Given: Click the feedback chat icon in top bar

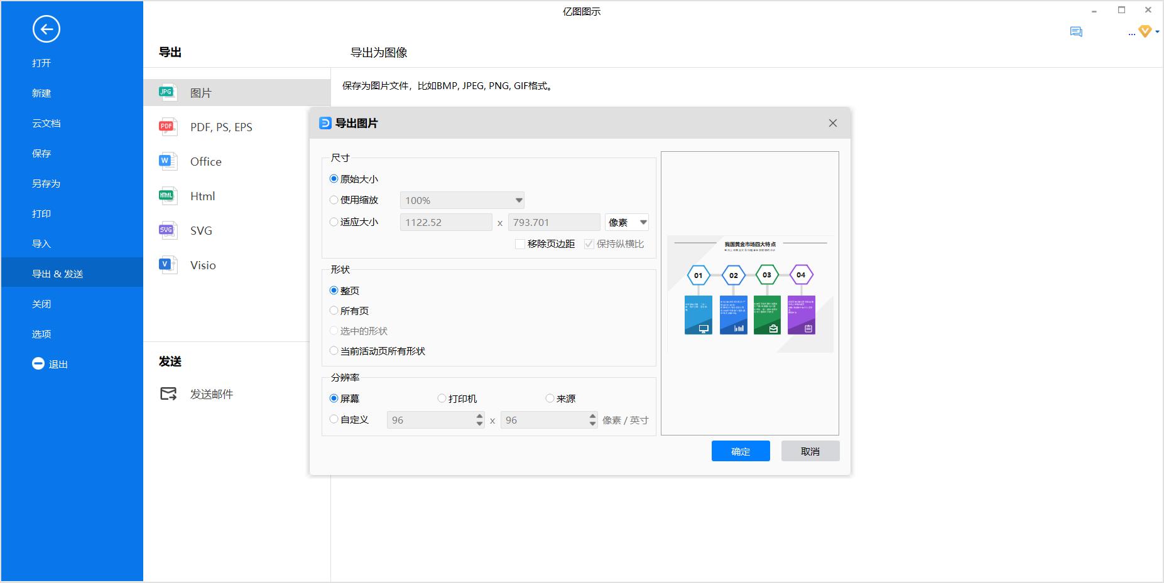Looking at the screenshot, I should 1077,31.
